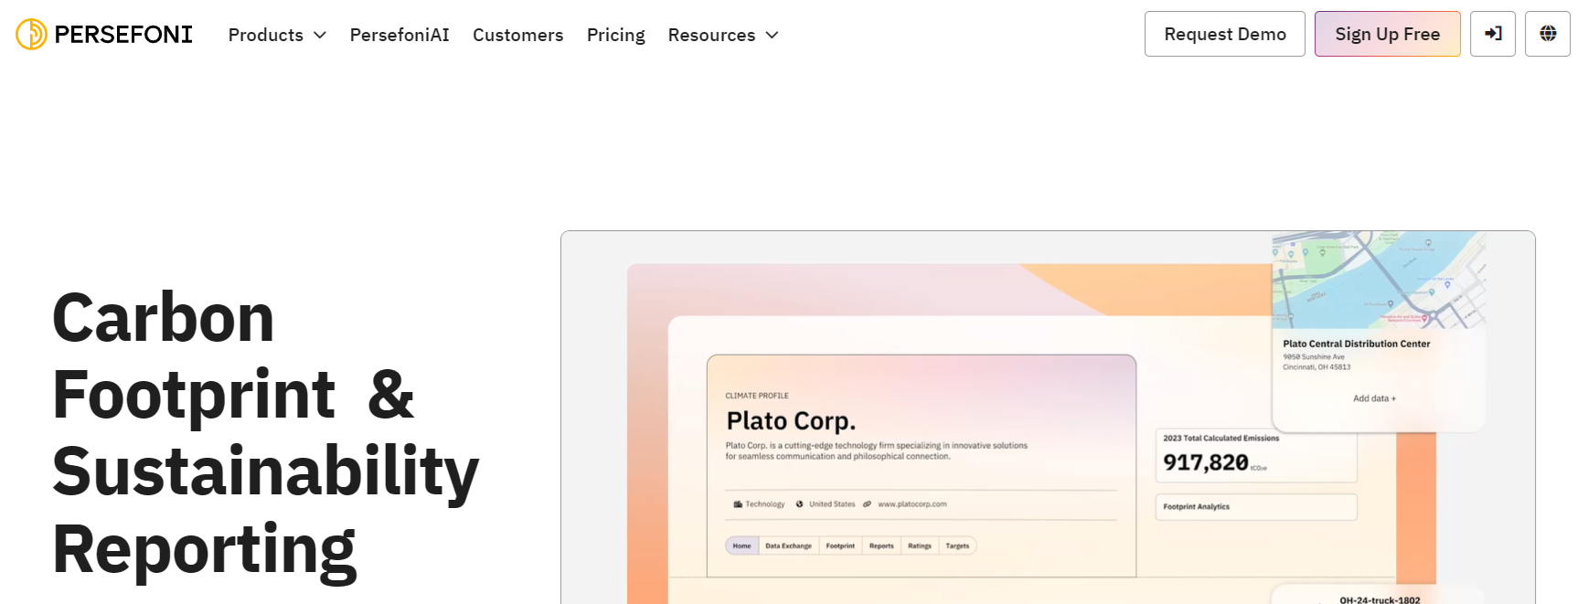Switch to the Data Exchange tab
1588x604 pixels.
pos(788,546)
